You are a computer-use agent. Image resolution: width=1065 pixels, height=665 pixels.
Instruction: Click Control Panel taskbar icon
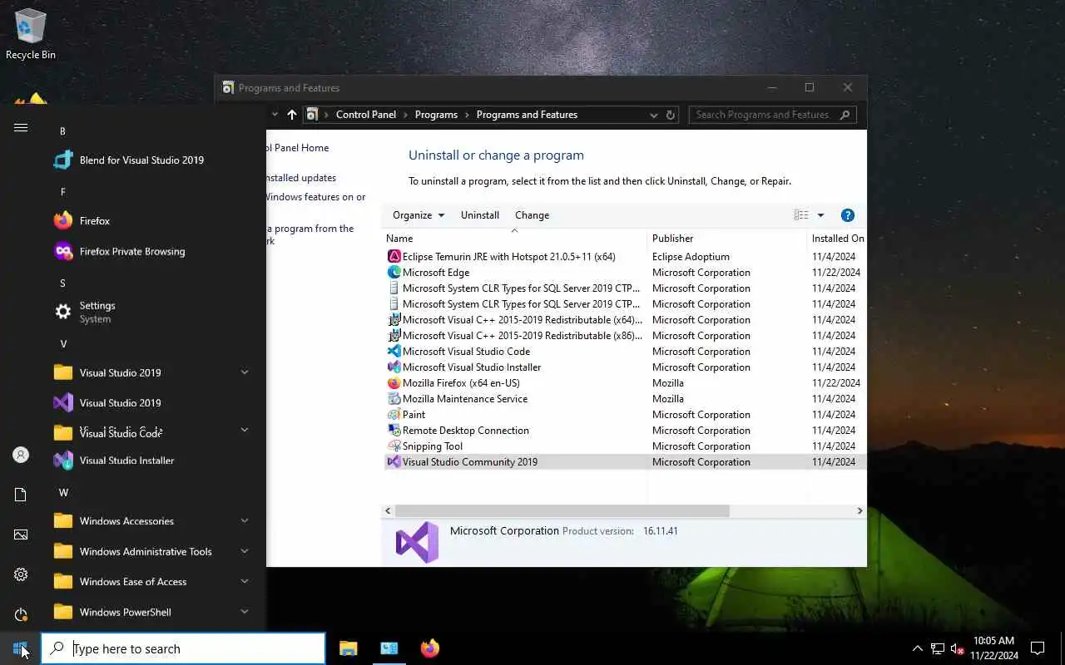(389, 648)
